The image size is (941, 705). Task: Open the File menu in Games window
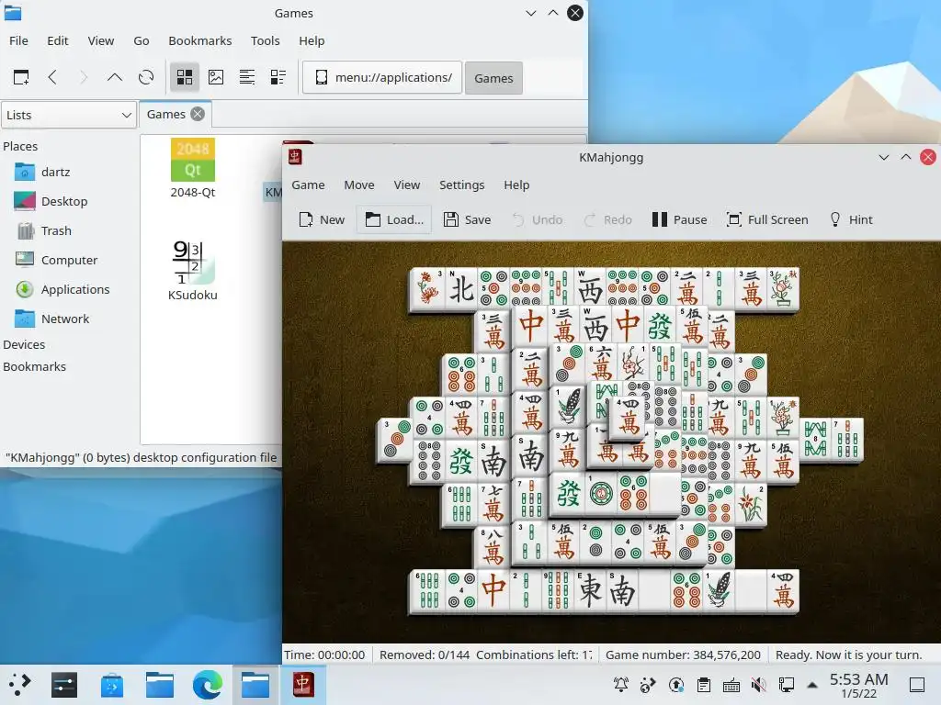click(18, 40)
